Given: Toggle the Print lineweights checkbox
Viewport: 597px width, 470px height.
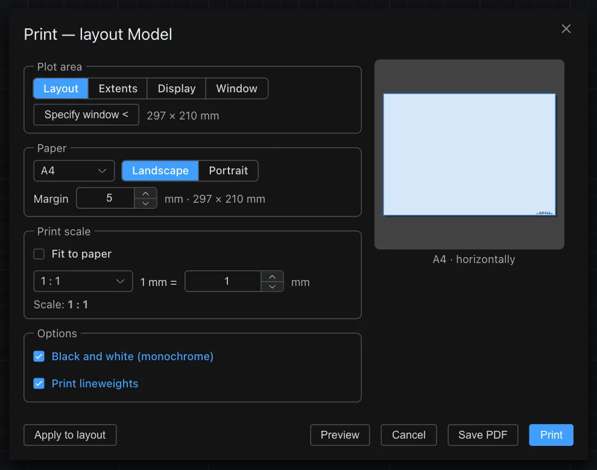Looking at the screenshot, I should 39,384.
